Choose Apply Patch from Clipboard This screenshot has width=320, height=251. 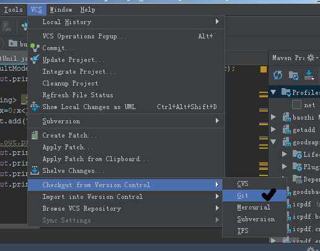(126, 159)
